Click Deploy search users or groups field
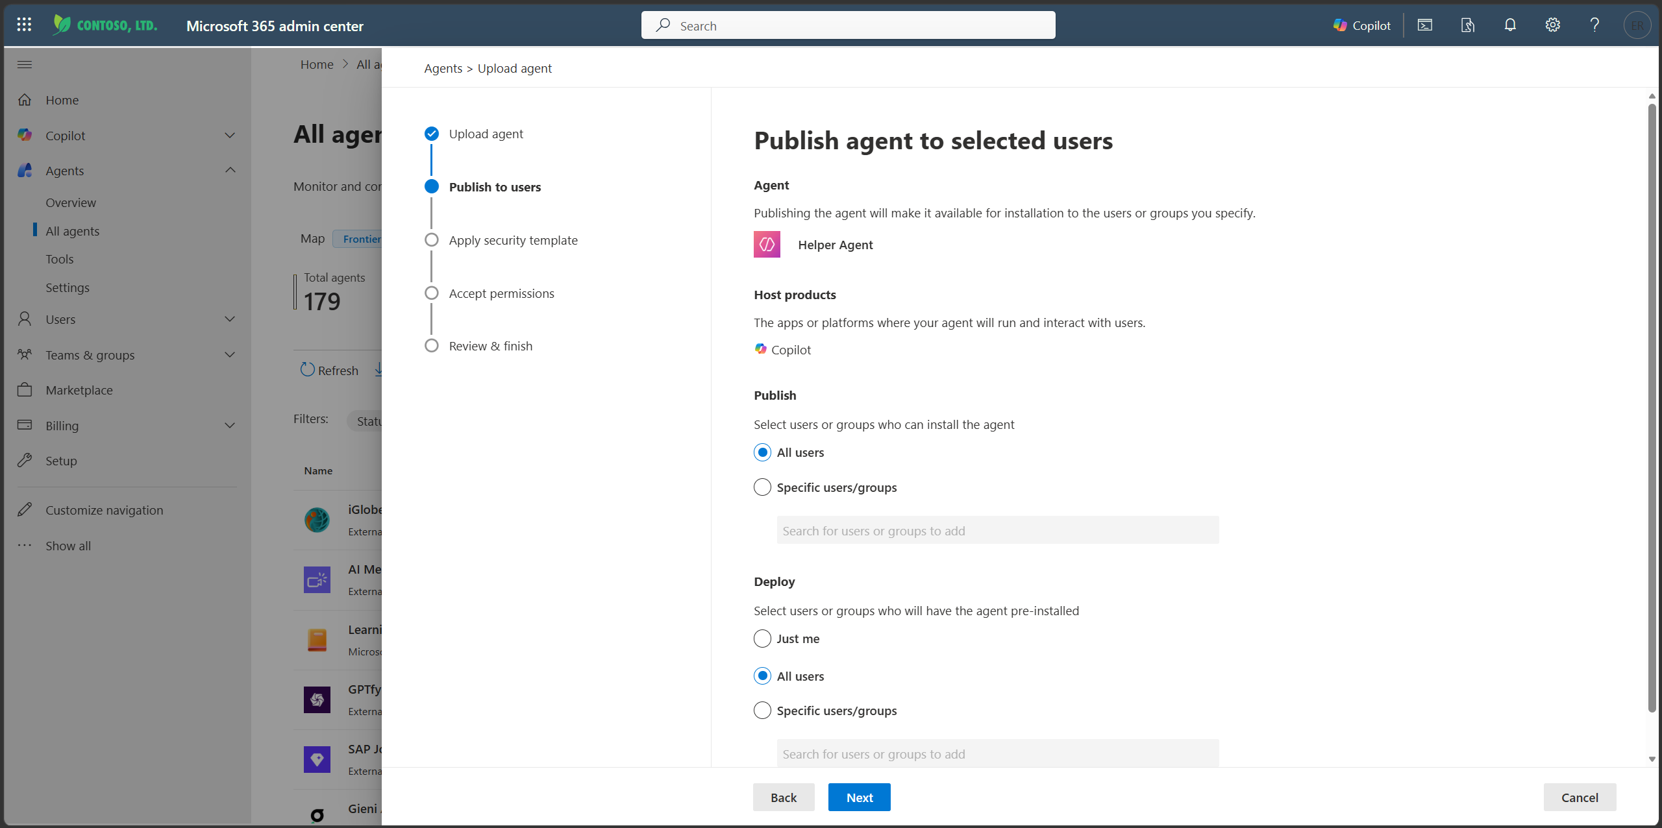1662x828 pixels. pos(998,753)
